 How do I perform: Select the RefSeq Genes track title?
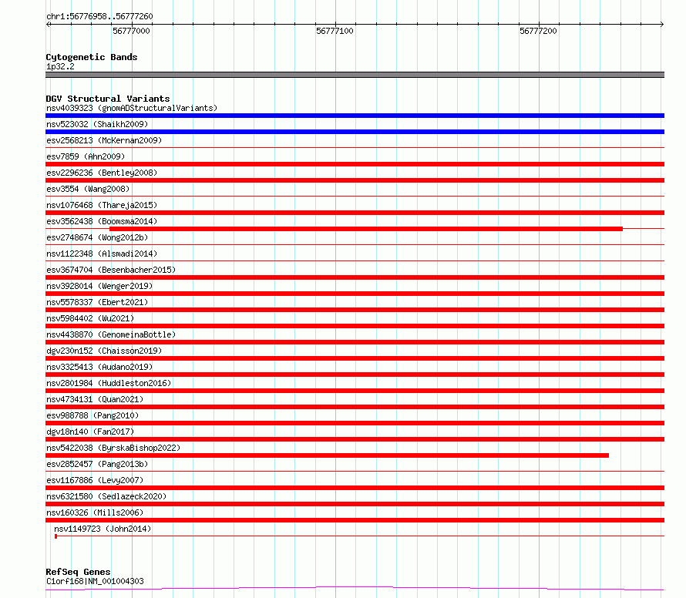click(x=78, y=572)
